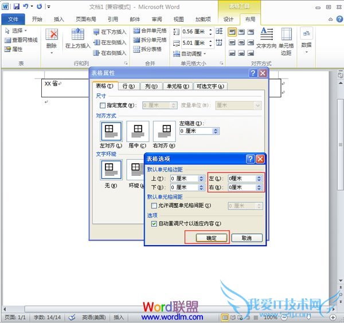Select the Align Center Right icon
The width and height of the screenshot is (344, 323).
(251, 42)
